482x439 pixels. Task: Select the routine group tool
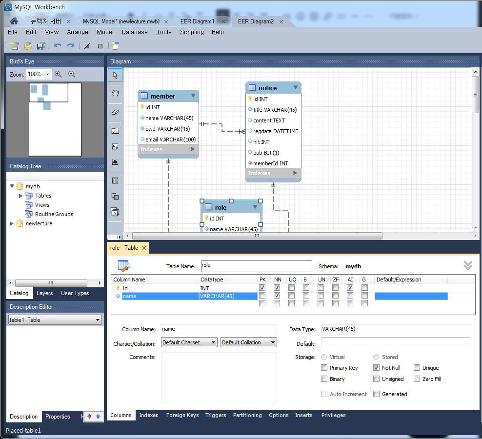115,212
